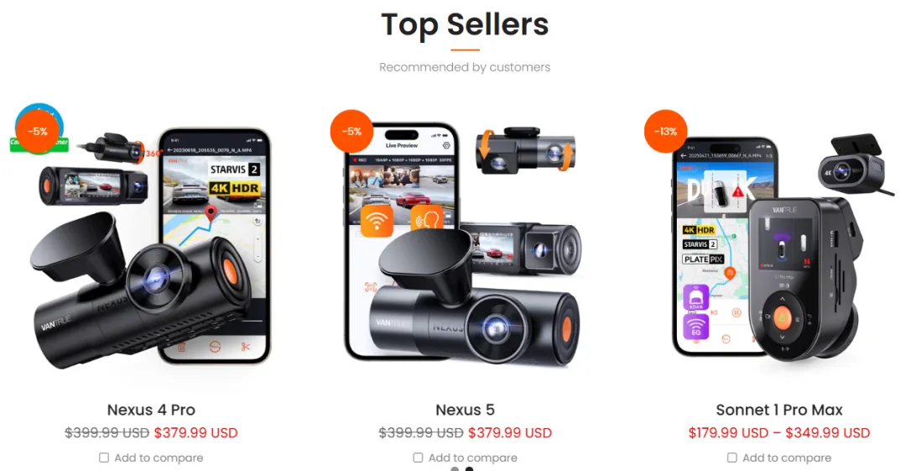Image resolution: width=906 pixels, height=471 pixels.
Task: Click the -5% badge on Nexus 4 Pro
Action: 38,131
